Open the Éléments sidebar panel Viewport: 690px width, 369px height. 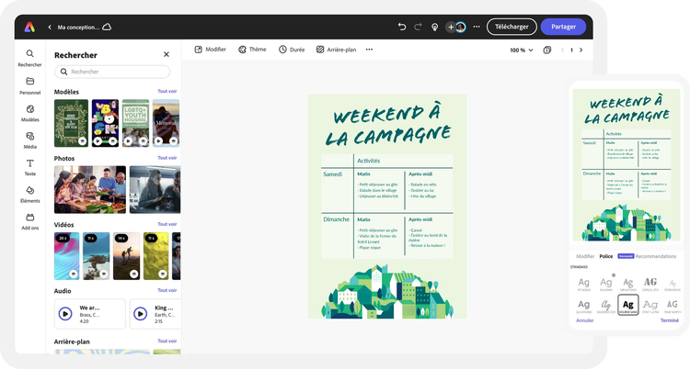pos(30,195)
